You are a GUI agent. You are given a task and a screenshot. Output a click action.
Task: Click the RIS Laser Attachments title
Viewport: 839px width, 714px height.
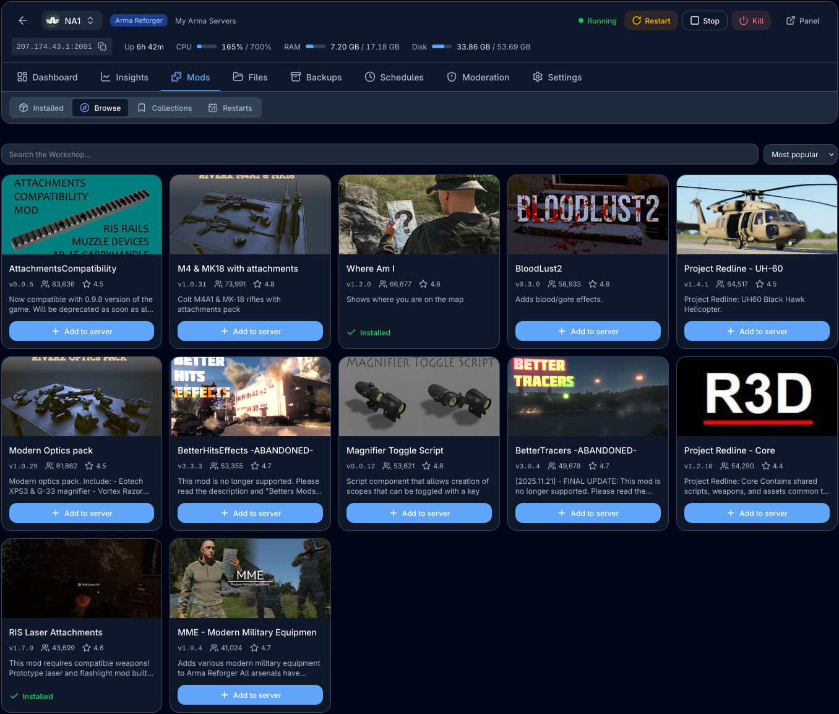pos(56,632)
